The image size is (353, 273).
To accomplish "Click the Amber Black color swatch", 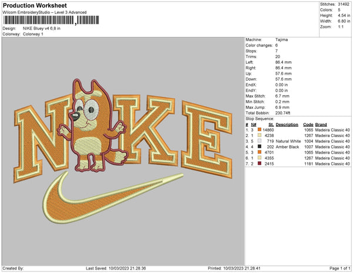I will click(x=259, y=147).
